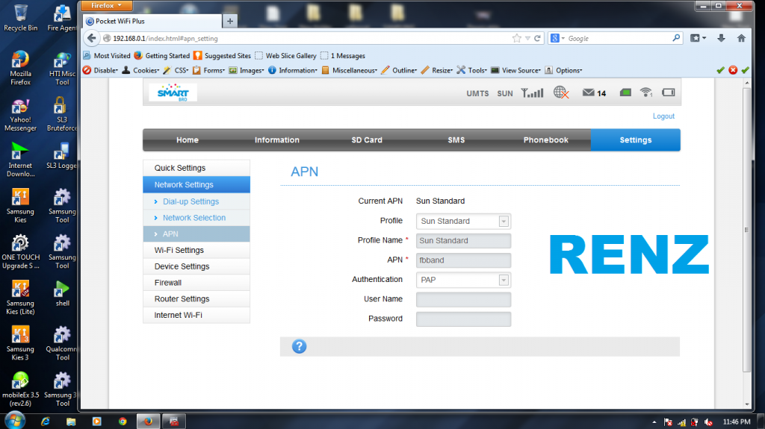Click the Windows Start orb
The width and height of the screenshot is (765, 429).
coord(15,420)
